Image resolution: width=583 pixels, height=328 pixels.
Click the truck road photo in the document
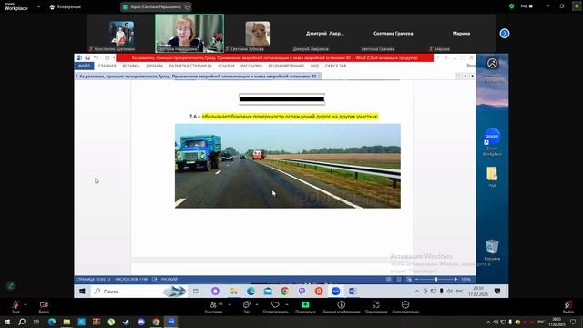click(x=288, y=166)
